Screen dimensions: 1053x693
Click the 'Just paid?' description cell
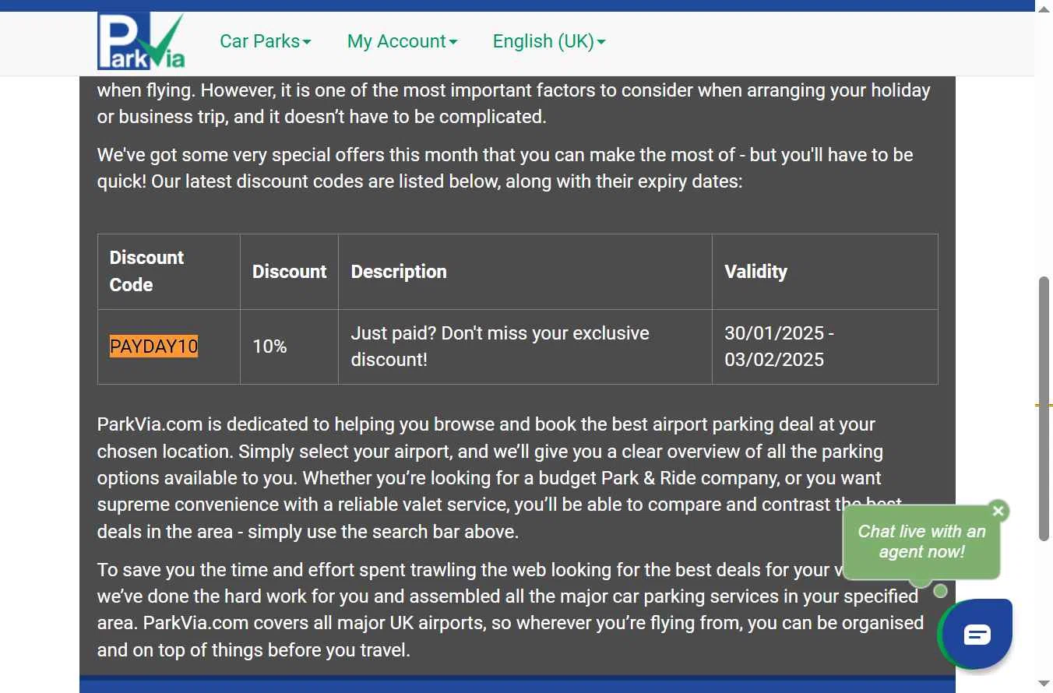point(525,346)
